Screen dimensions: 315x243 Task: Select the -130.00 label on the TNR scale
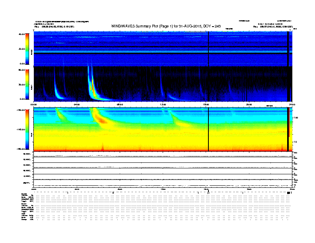point(21,110)
